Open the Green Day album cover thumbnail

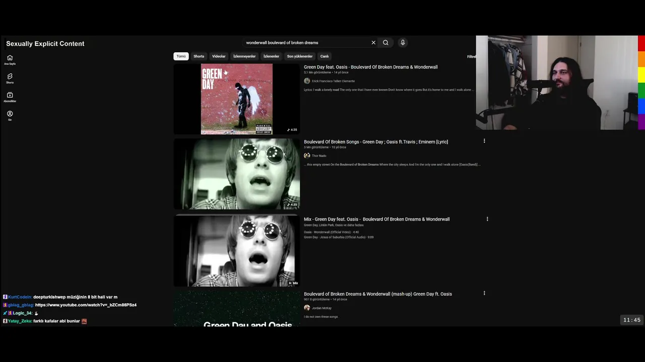point(237,99)
